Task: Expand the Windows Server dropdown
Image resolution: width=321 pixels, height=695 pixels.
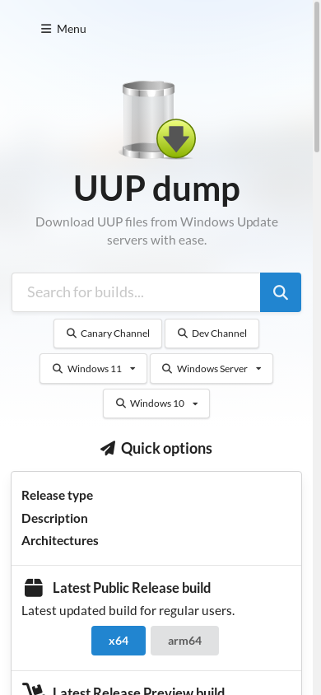Action: point(212,368)
